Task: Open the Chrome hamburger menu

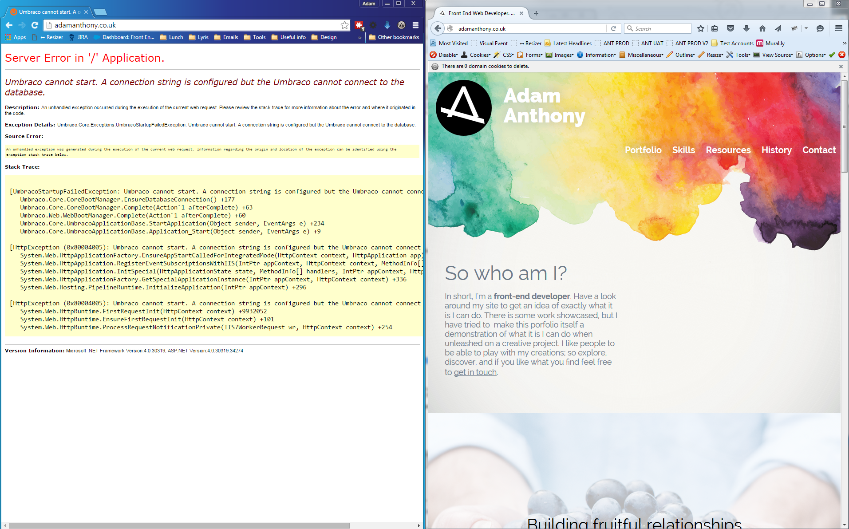Action: coord(415,25)
